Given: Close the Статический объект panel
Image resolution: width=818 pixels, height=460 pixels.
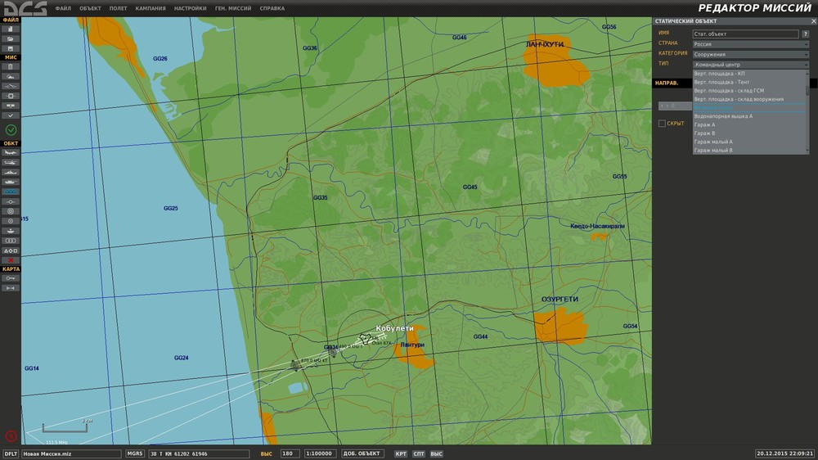Looking at the screenshot, I should [x=812, y=20].
